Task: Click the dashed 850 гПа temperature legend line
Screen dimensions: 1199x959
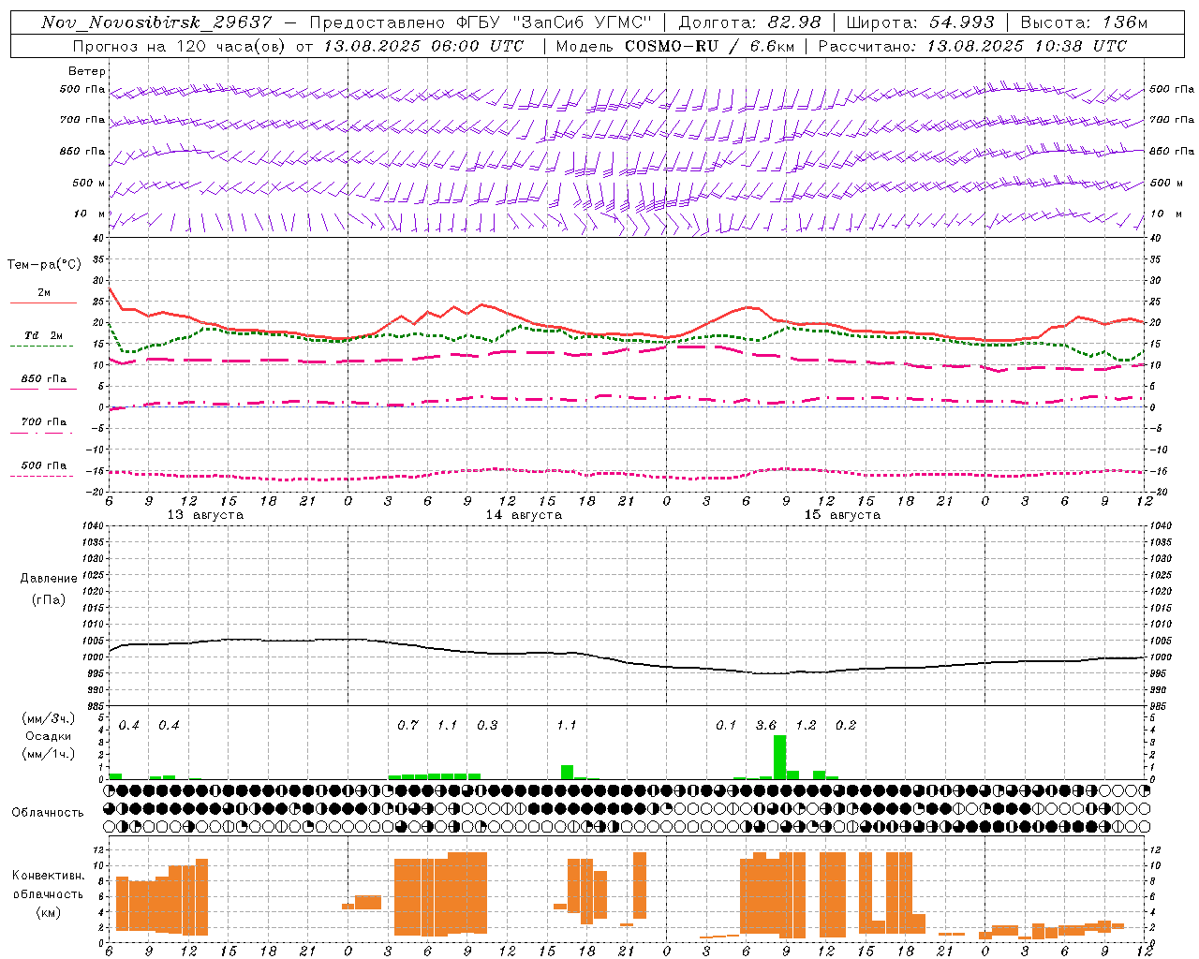Action: coord(43,389)
